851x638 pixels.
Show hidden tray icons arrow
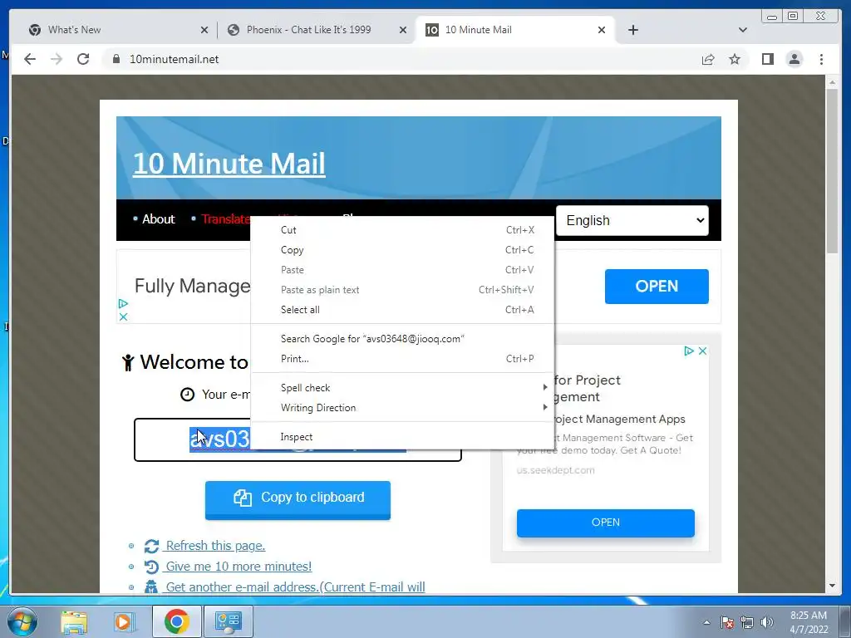(706, 622)
